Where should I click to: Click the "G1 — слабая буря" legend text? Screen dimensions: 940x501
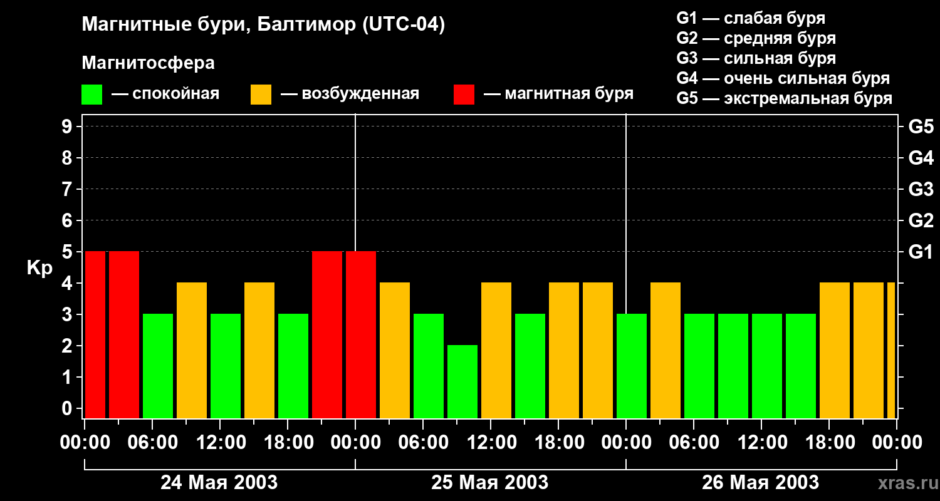751,18
